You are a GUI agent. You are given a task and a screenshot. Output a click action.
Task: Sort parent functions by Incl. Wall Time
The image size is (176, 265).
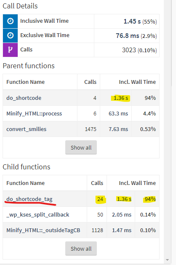click(x=137, y=82)
